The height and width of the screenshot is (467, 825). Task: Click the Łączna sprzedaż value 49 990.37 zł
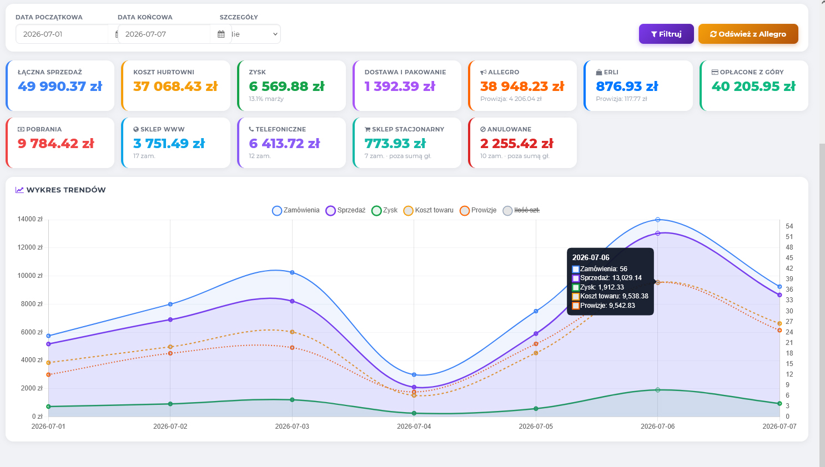click(x=60, y=87)
